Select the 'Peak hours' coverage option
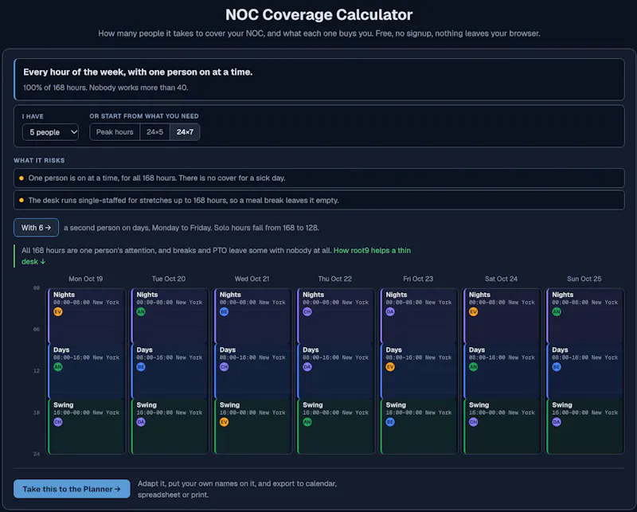Viewport: 637px width, 512px height. click(115, 132)
